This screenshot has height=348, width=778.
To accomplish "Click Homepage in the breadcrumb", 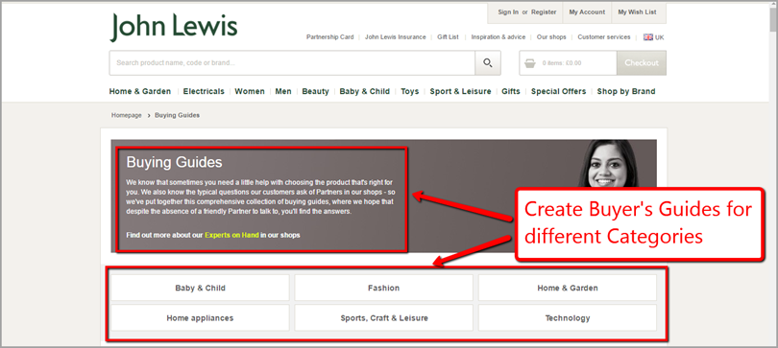I will (x=126, y=115).
